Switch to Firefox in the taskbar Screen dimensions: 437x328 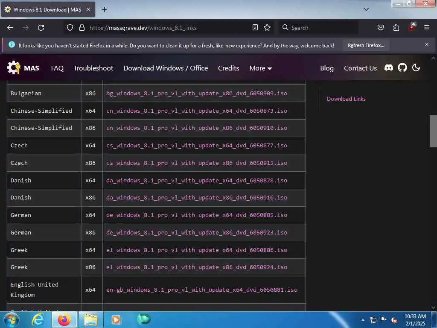point(64,319)
